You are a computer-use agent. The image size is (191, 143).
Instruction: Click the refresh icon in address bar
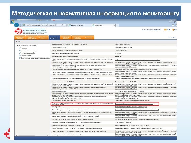(66, 25)
